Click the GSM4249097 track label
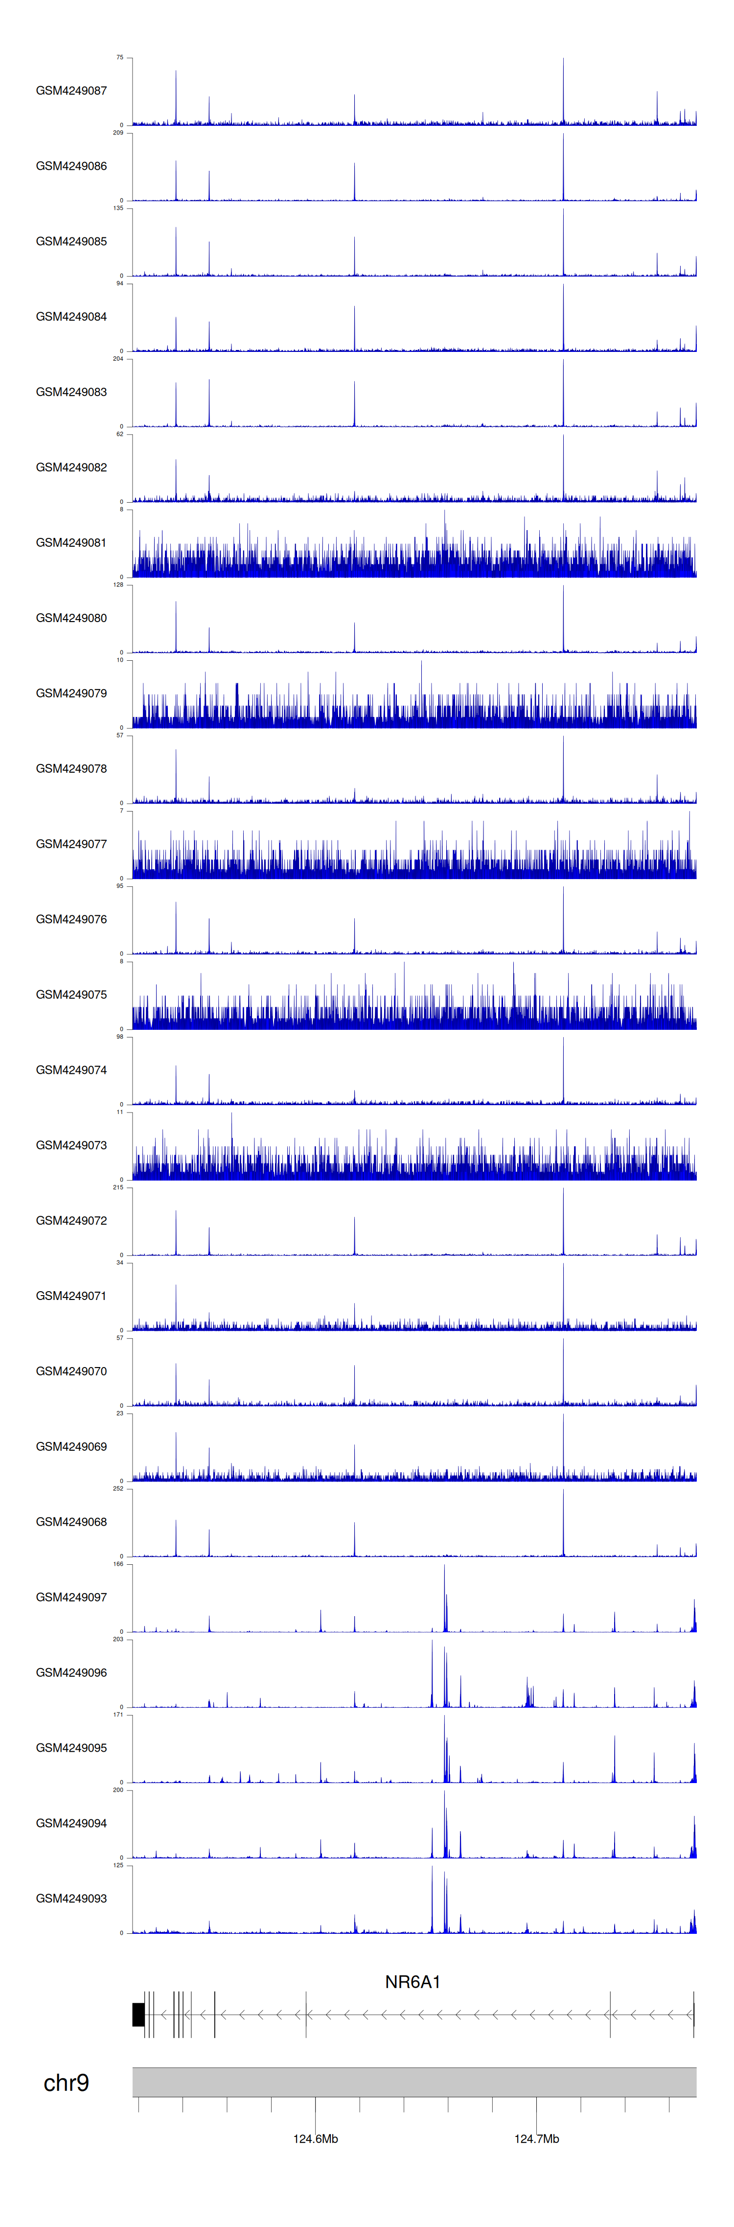The image size is (734, 2227). [x=71, y=1597]
